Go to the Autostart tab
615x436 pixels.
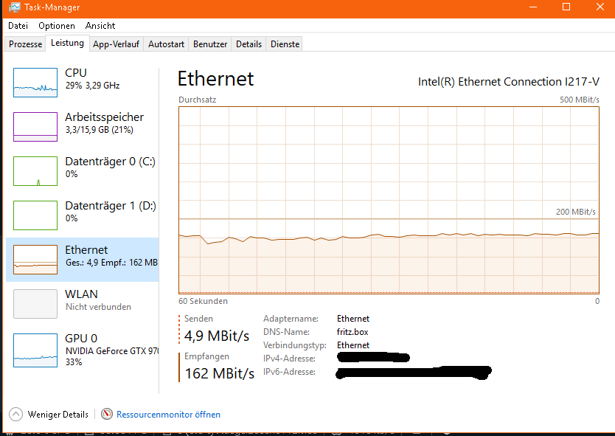pyautogui.click(x=166, y=44)
